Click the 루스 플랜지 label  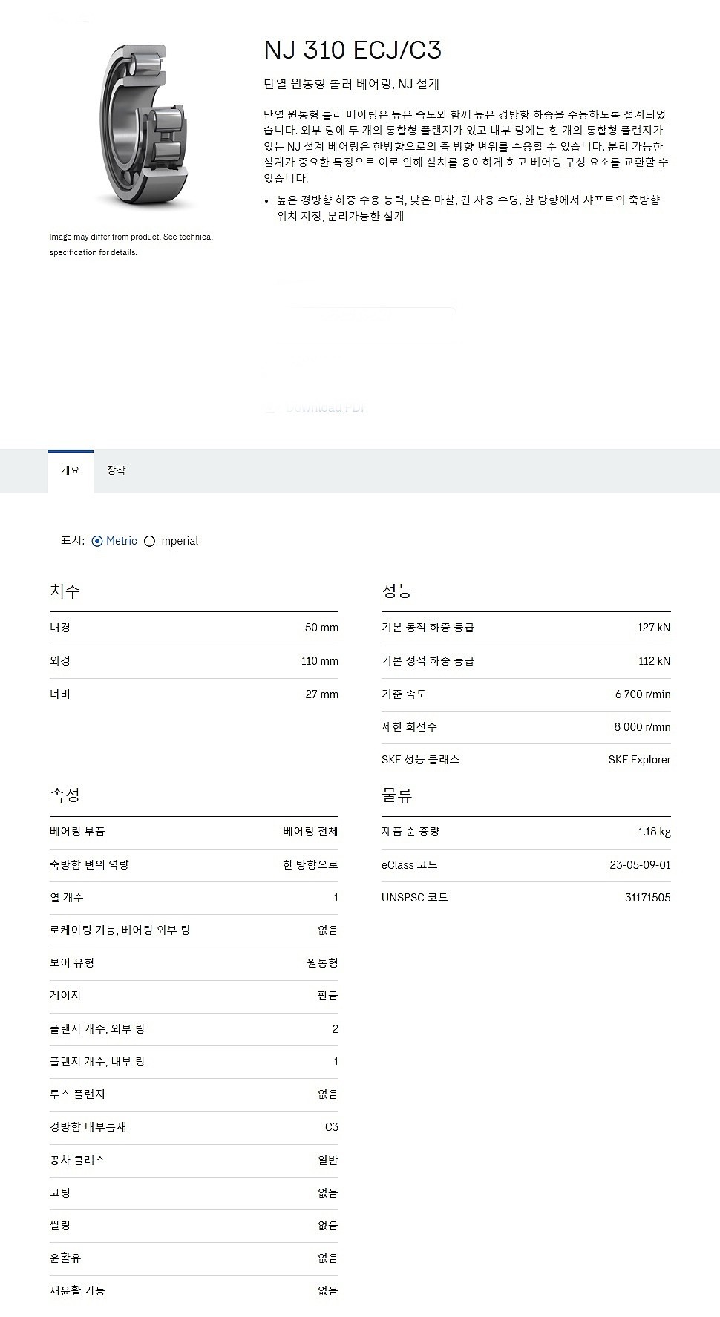point(77,1094)
